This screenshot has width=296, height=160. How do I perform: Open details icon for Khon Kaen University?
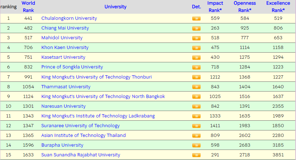click(x=196, y=48)
